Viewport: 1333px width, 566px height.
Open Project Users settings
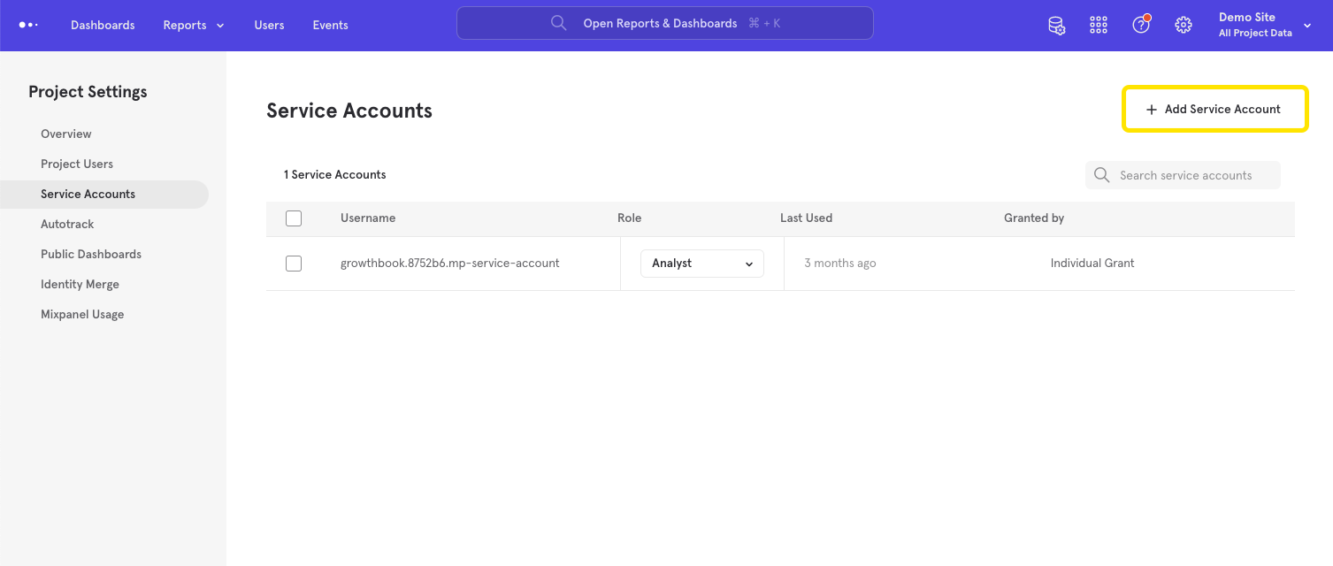click(x=77, y=164)
